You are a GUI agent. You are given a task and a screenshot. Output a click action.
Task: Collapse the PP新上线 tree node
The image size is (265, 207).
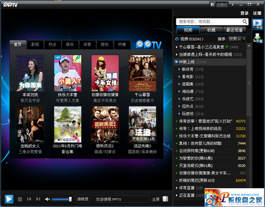(176, 62)
